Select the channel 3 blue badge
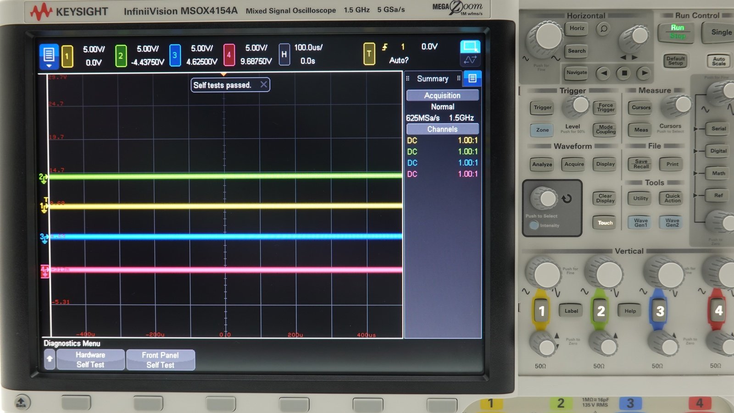The width and height of the screenshot is (734, 413). [x=175, y=55]
